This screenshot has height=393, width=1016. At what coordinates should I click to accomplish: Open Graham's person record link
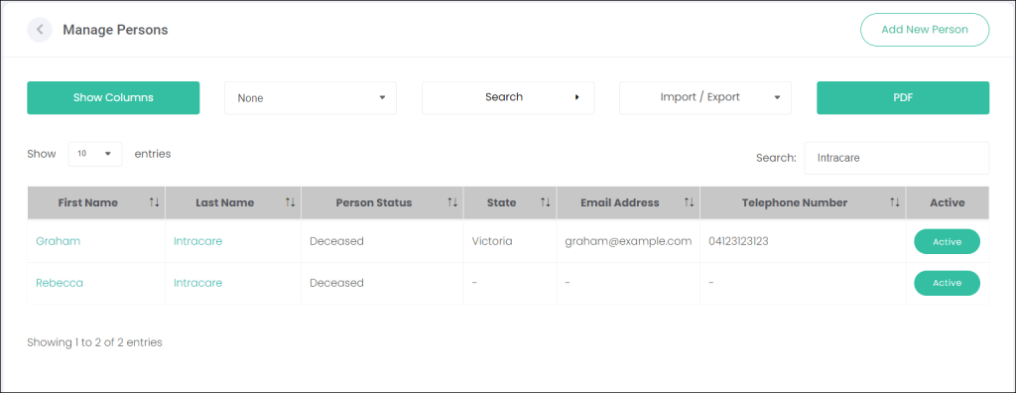pos(59,241)
